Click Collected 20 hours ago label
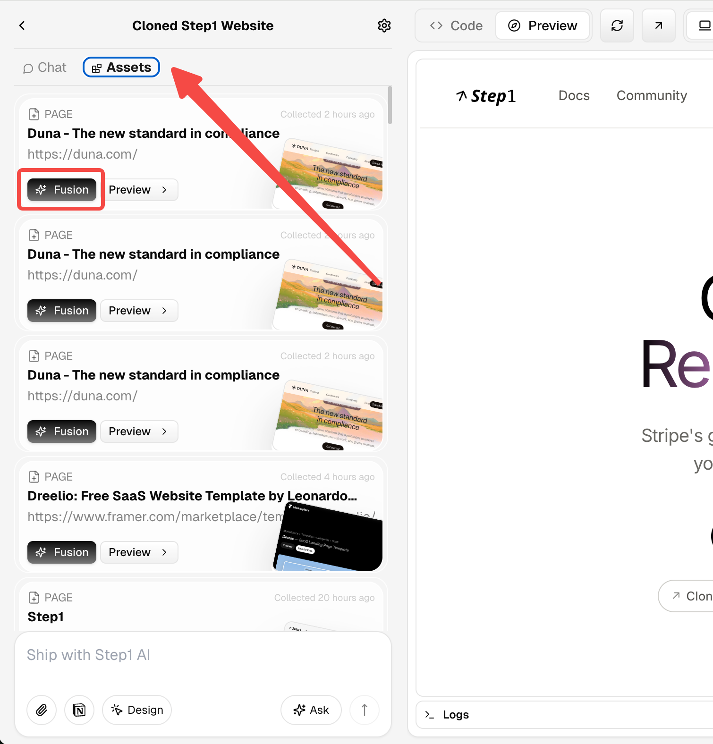This screenshot has width=713, height=744. [324, 598]
